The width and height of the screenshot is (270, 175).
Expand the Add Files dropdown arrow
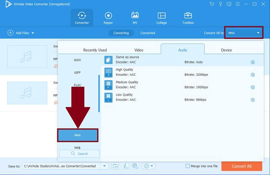pos(33,33)
